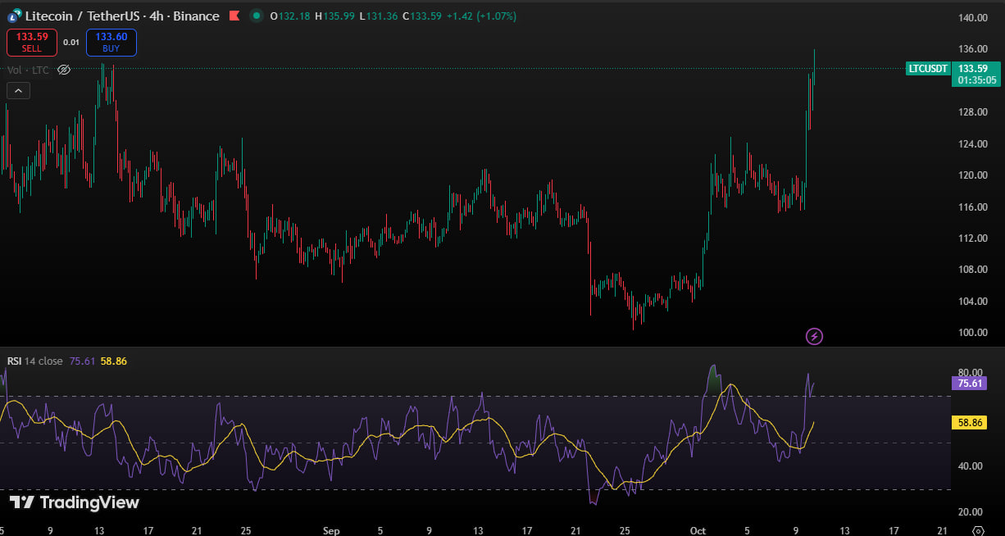Click the 0.01 spread value
This screenshot has width=1005, height=536.
71,43
